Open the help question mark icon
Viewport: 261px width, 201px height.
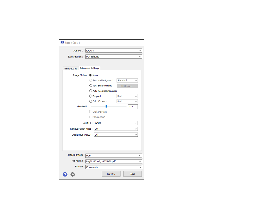point(65,174)
